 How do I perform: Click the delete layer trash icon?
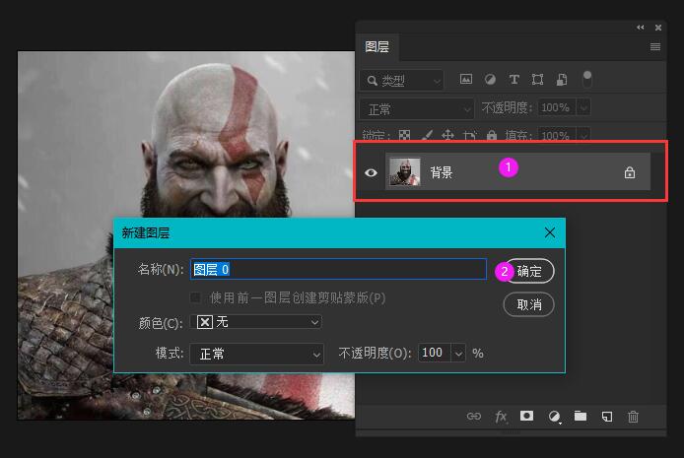click(633, 417)
